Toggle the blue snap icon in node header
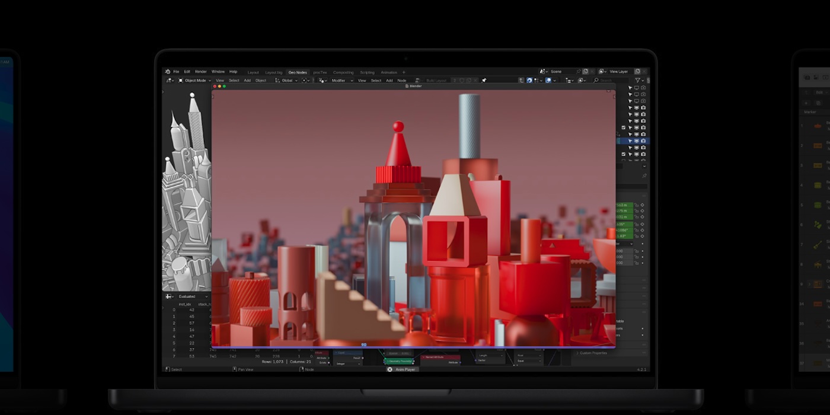Screen dimensions: 830x415 pyautogui.click(x=529, y=81)
